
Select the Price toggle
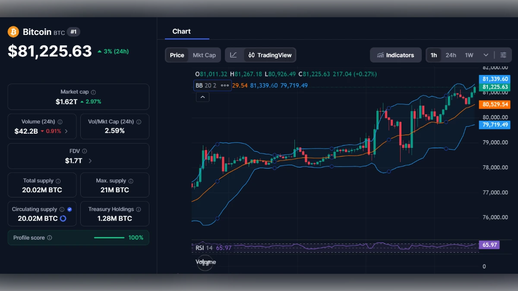pos(177,55)
